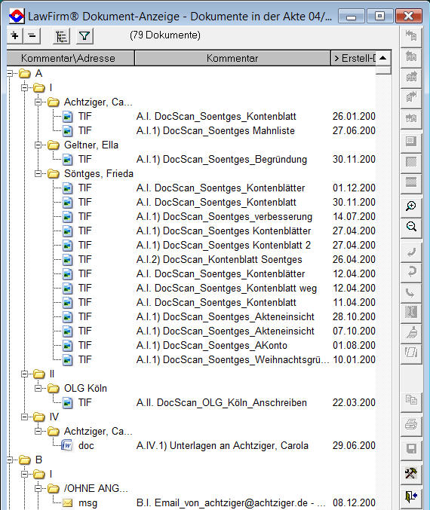Screen dimensions: 430x510
Task: Select the A.I.1) DocScan_Soentges Mahnliste document
Action: (x=215, y=131)
